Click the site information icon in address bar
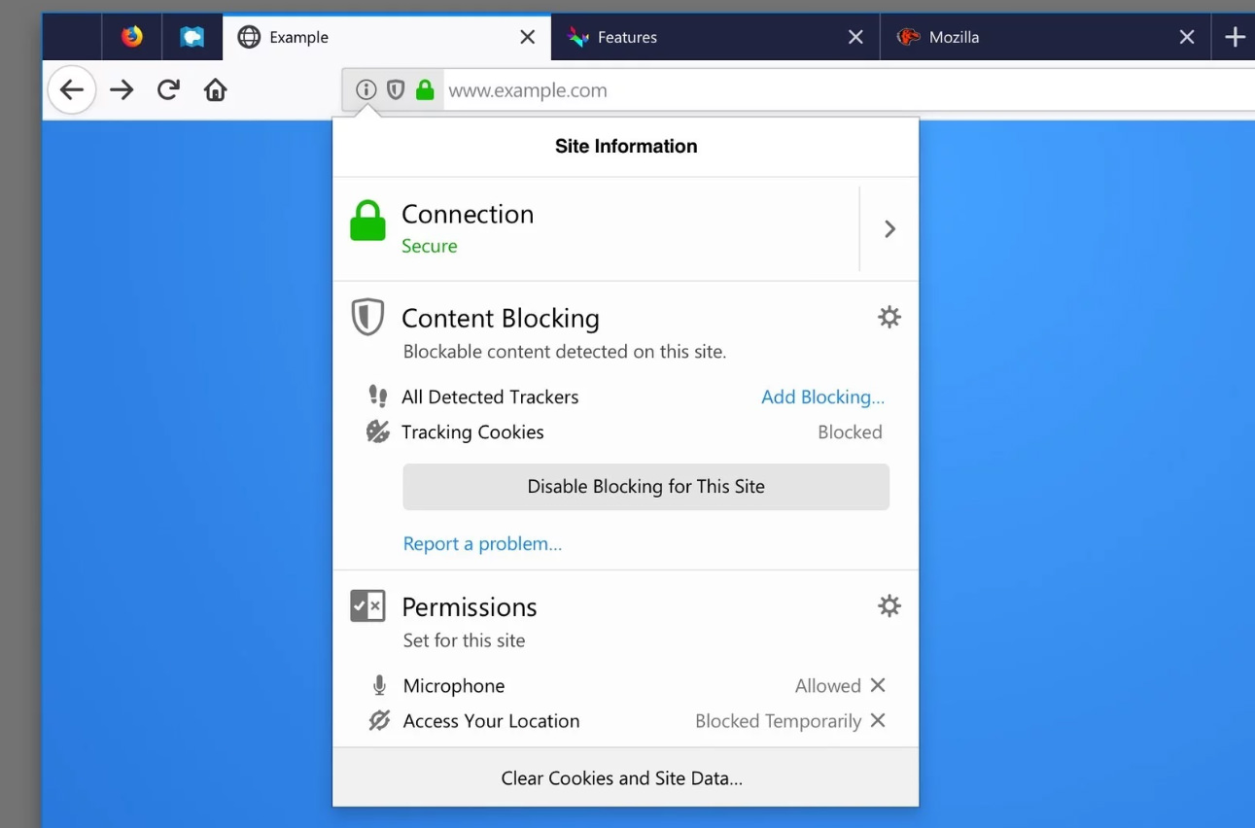Screen dimensions: 1255x828 click(x=366, y=90)
